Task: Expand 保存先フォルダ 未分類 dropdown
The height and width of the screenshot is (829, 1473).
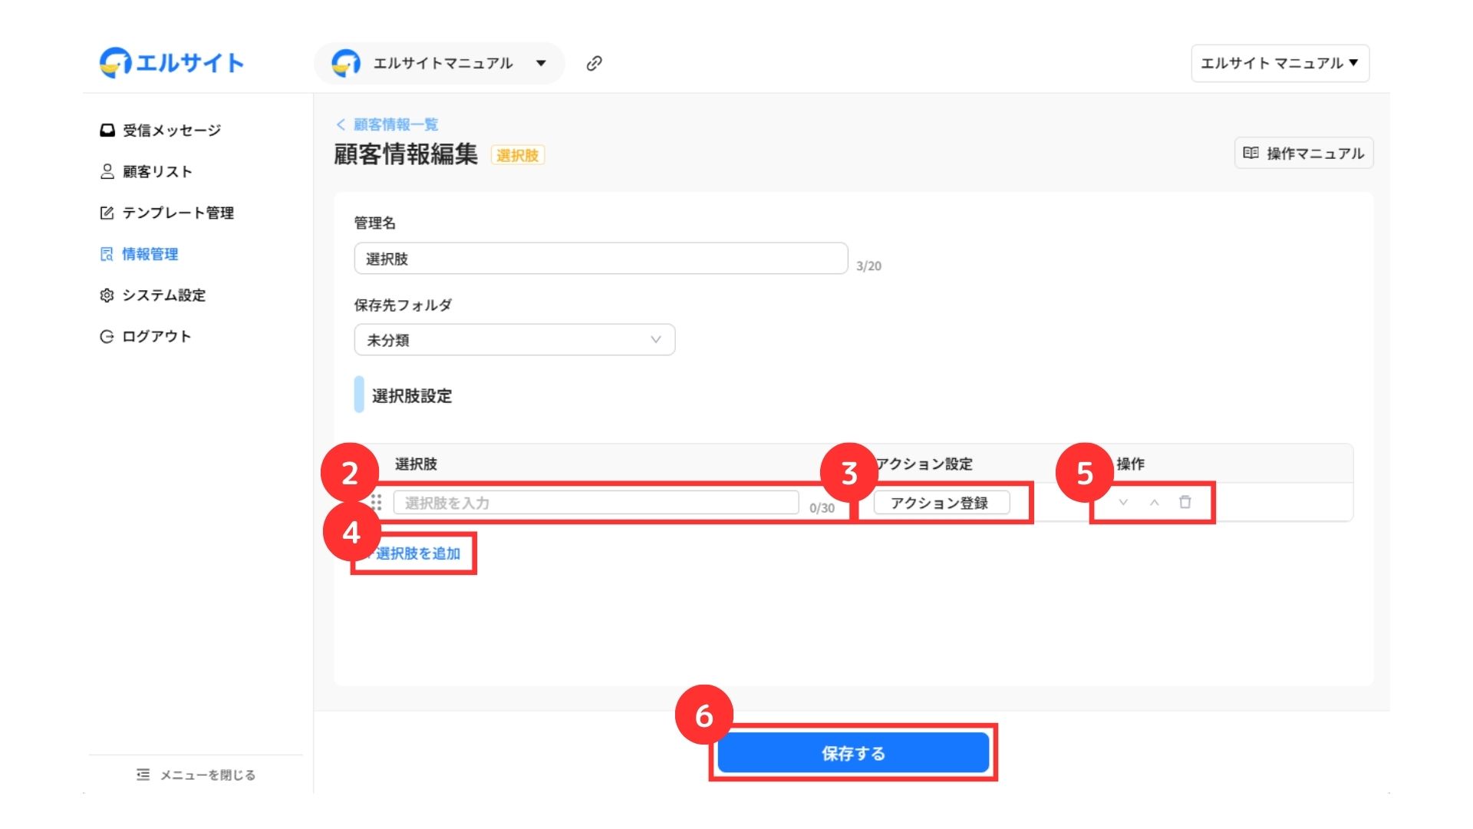Action: pos(514,339)
